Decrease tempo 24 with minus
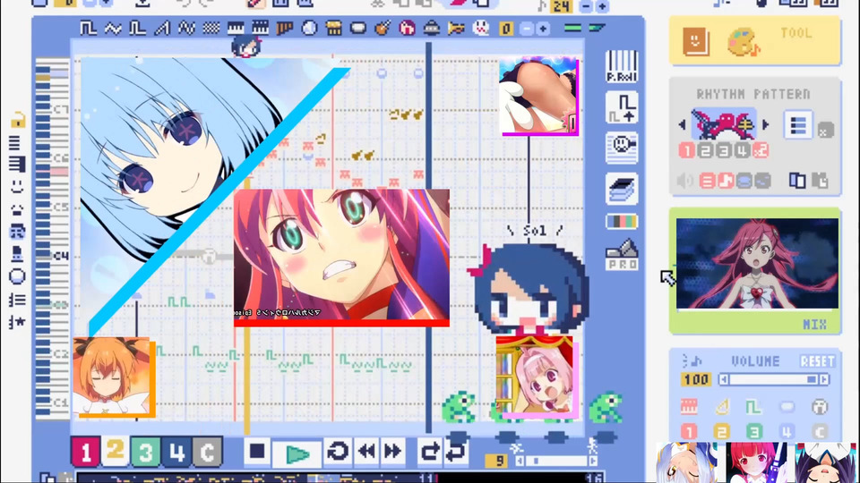 586,6
